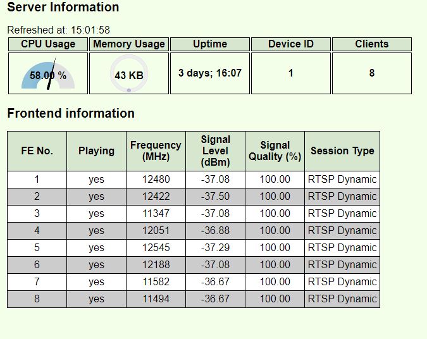
Task: Select the Memory Usage header cell
Action: [x=129, y=44]
